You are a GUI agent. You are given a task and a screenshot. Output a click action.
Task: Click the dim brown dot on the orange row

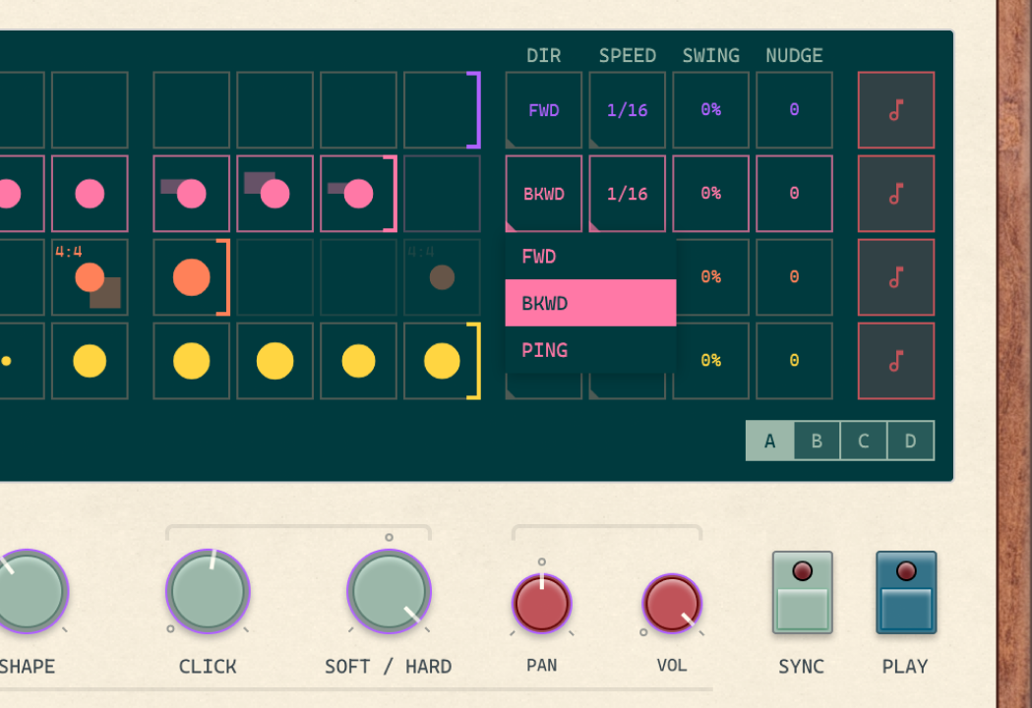(x=442, y=278)
